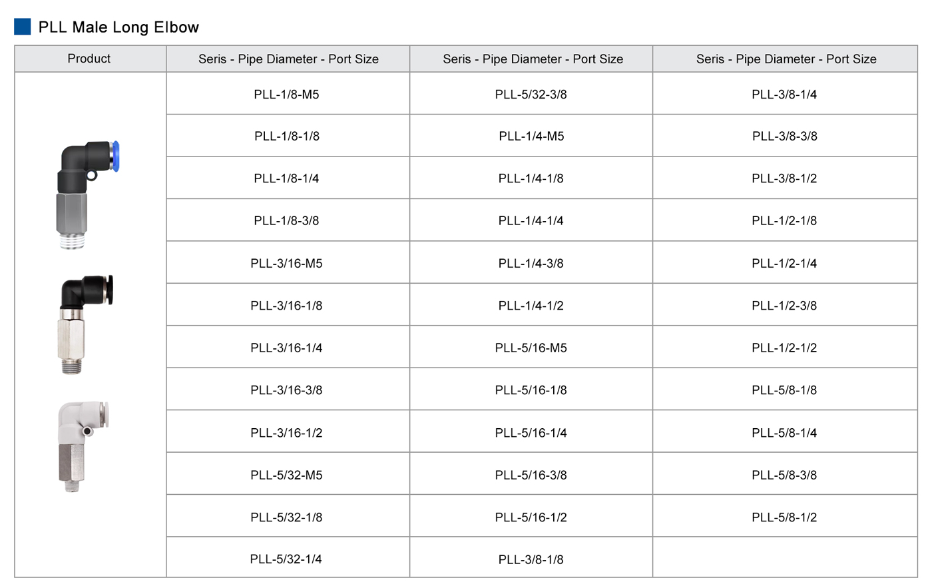Select the PLL-1/8-M5 cell
This screenshot has height=588, width=932.
(286, 95)
